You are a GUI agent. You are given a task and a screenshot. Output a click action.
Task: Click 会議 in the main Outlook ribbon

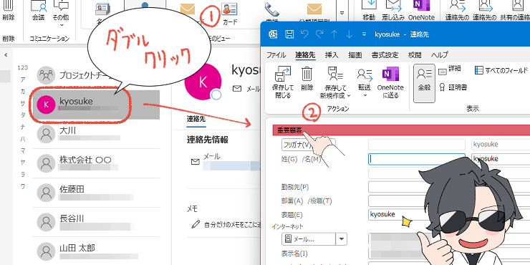tap(38, 11)
